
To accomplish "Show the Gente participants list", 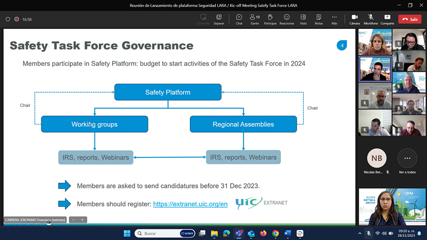I will [x=255, y=19].
